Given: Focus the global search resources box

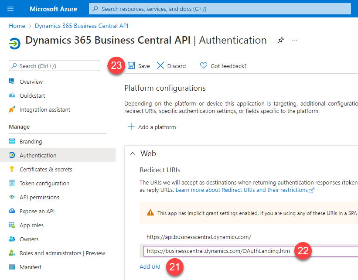Looking at the screenshot, I should coord(220,9).
